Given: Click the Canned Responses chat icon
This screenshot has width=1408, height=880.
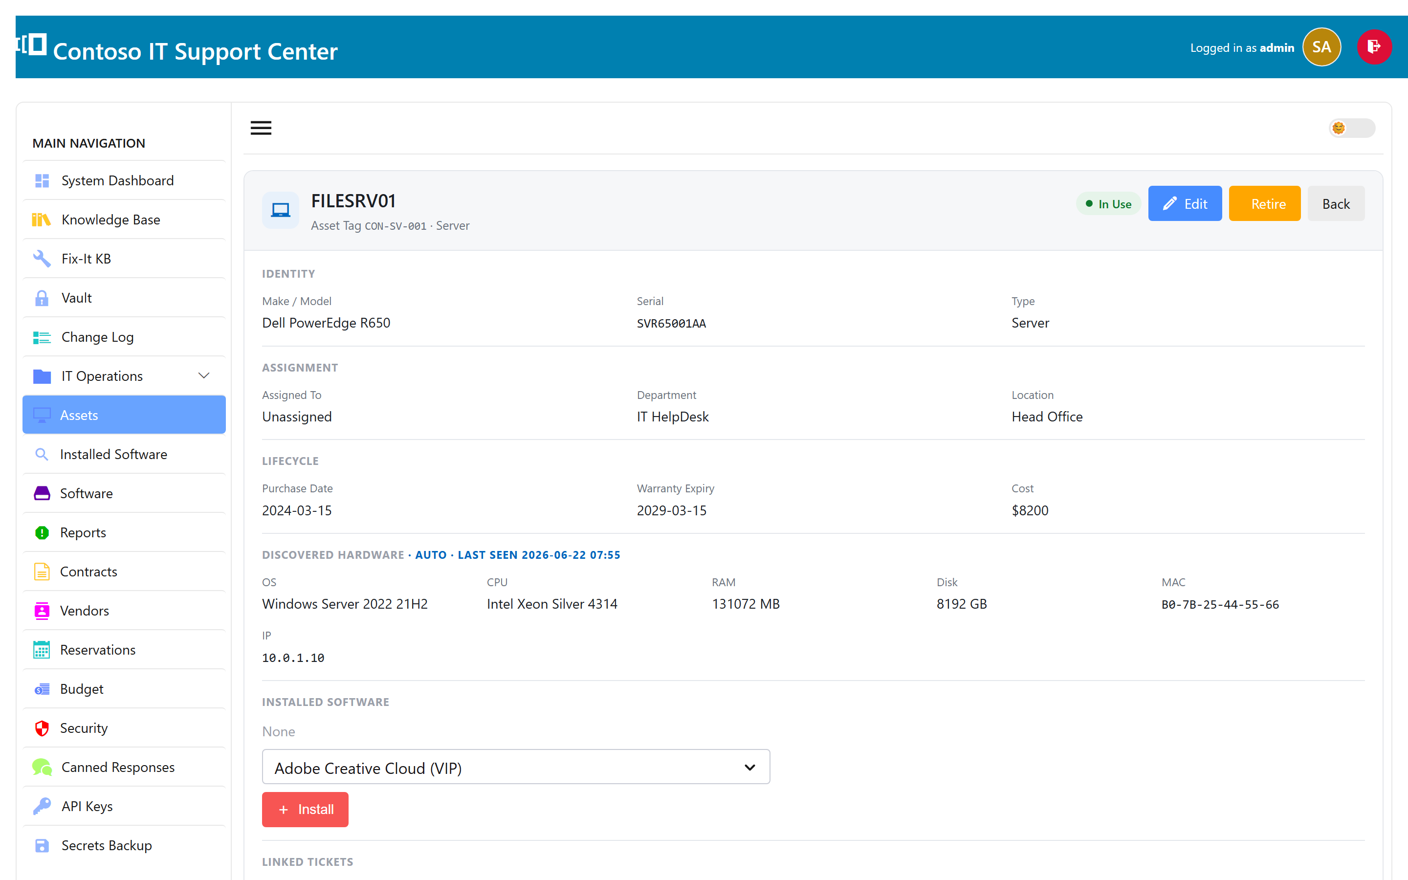Looking at the screenshot, I should point(42,767).
